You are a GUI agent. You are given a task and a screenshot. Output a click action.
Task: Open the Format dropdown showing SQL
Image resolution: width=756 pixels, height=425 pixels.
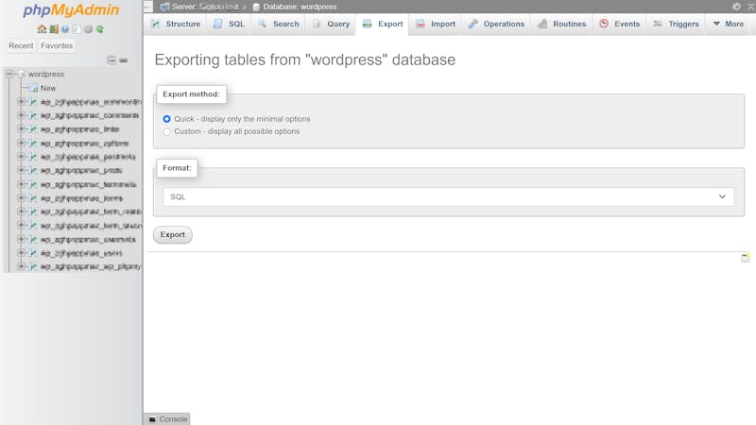pyautogui.click(x=448, y=196)
